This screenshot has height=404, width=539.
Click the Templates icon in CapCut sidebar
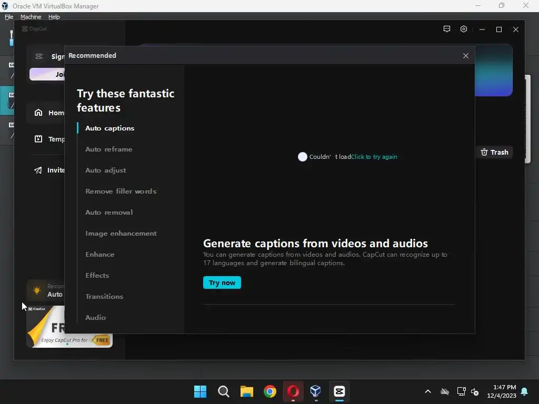[x=38, y=139]
